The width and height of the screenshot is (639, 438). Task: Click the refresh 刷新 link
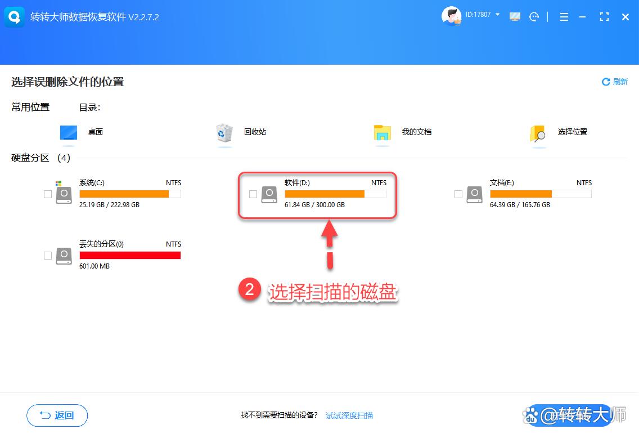pyautogui.click(x=615, y=82)
